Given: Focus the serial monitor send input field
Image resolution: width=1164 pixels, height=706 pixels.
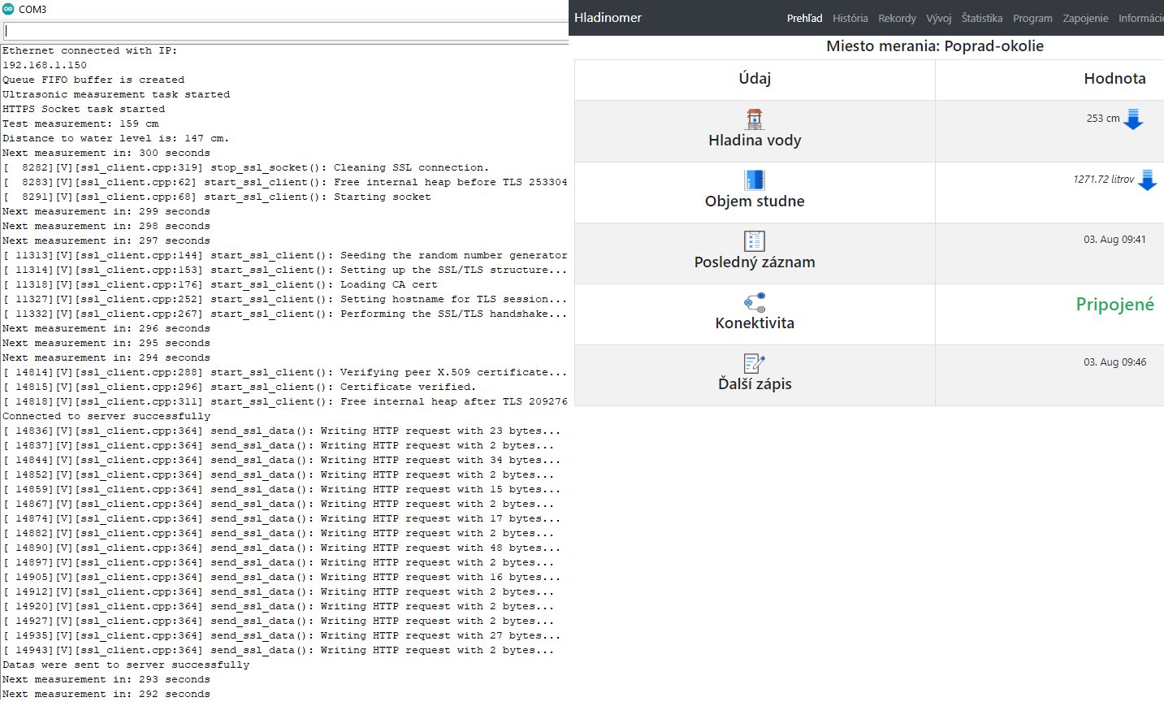Looking at the screenshot, I should click(x=284, y=31).
